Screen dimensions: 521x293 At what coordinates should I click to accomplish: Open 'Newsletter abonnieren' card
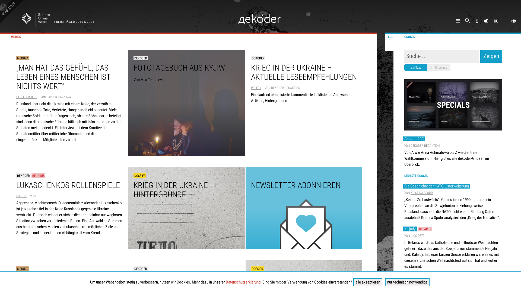point(304,208)
